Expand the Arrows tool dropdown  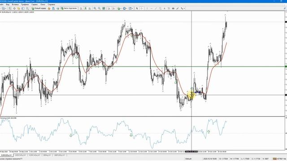[184, 8]
